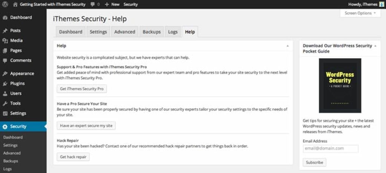Open the Backups tab
The height and width of the screenshot is (173, 386).
(152, 32)
